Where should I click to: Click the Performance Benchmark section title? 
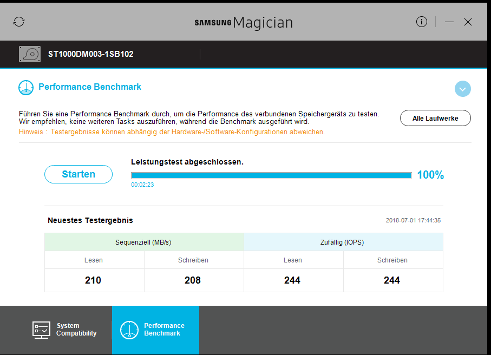click(90, 87)
